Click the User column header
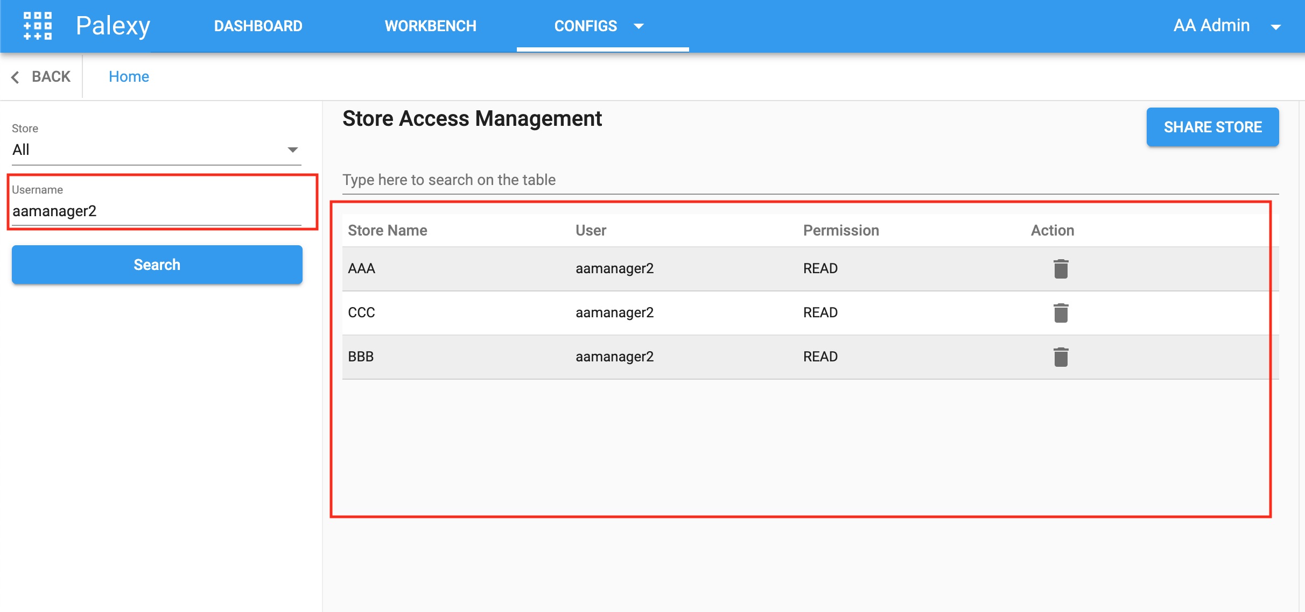 pyautogui.click(x=591, y=230)
